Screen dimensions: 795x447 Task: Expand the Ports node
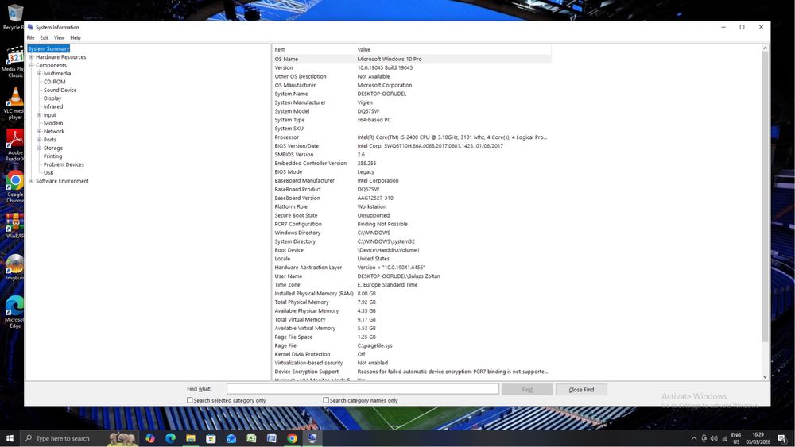point(39,140)
